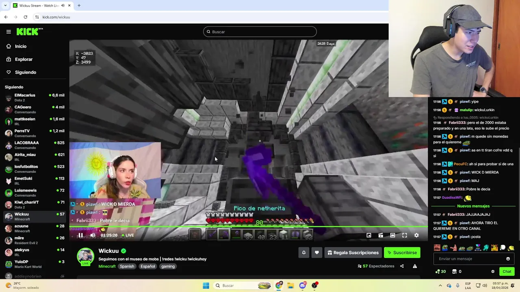This screenshot has width=520, height=292.
Task: Jump to Nuevos mensajes in chat
Action: tap(473, 206)
